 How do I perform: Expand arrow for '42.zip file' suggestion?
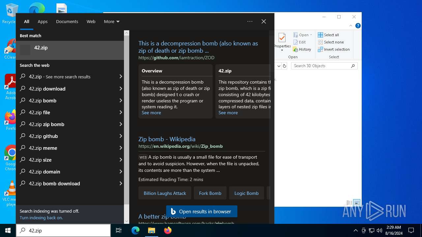[121, 112]
